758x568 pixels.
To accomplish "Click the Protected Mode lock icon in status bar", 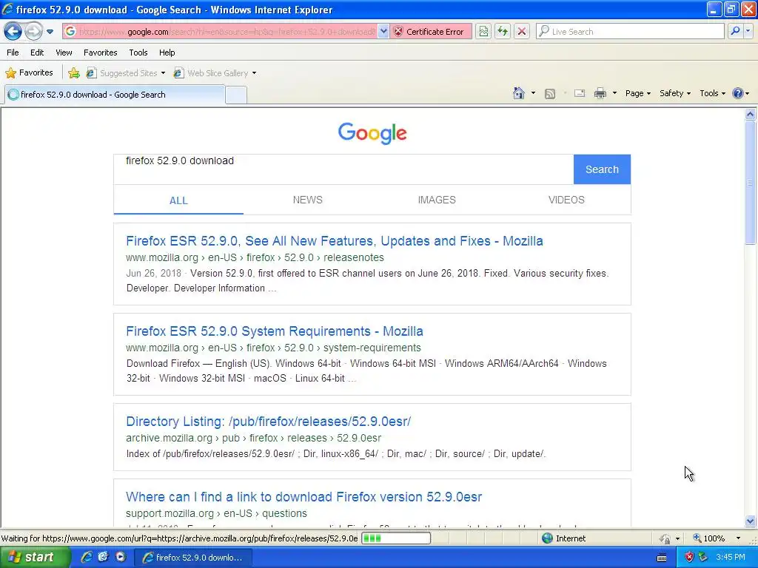I will click(665, 538).
